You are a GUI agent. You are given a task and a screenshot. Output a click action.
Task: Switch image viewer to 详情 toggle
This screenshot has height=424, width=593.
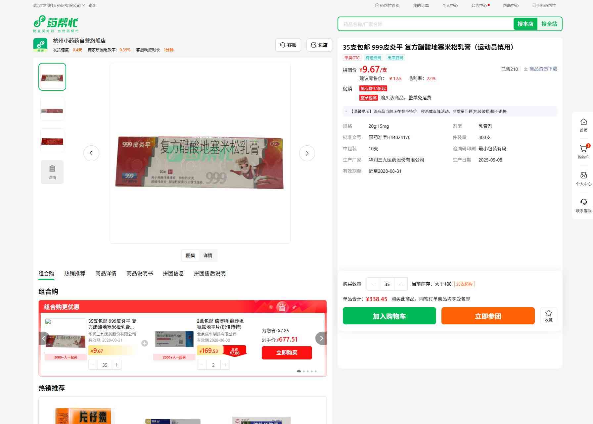(x=208, y=256)
